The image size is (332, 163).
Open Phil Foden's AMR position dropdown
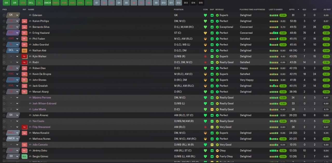point(13,39)
